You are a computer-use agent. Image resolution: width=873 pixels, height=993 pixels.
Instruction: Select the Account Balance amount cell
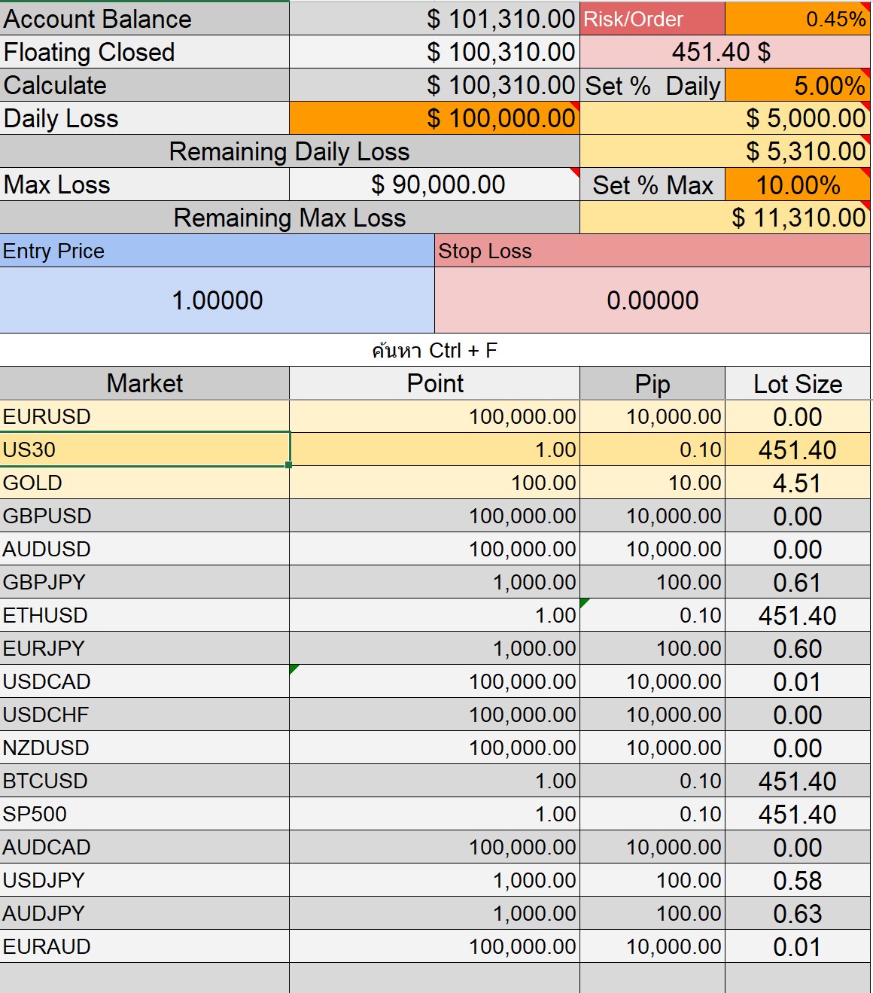(433, 20)
